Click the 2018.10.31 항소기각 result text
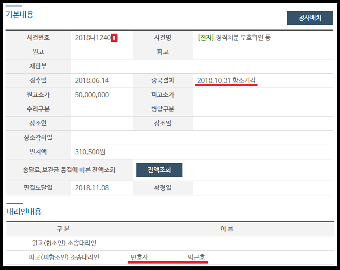The image size is (340, 270). (x=226, y=81)
